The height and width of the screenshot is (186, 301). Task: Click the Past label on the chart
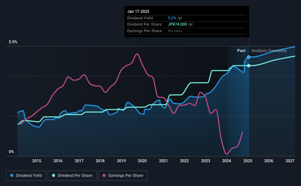tap(241, 51)
